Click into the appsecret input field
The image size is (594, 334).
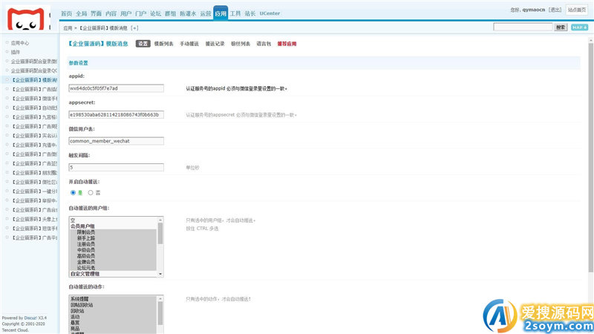(117, 115)
